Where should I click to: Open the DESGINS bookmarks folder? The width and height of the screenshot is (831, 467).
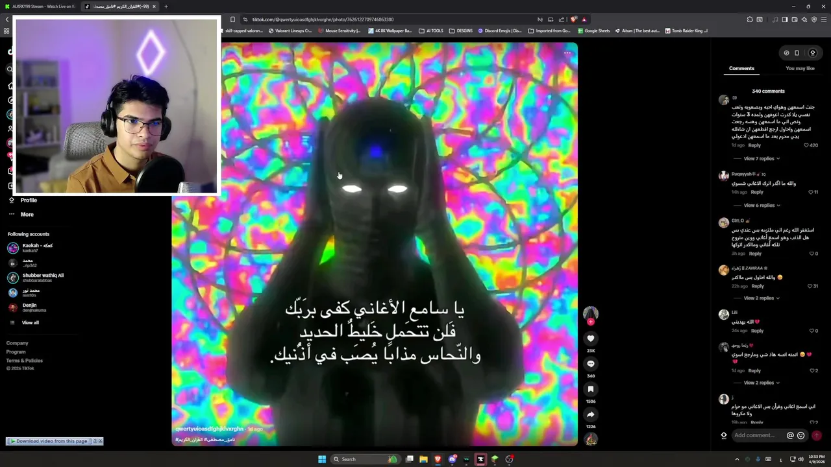[461, 30]
